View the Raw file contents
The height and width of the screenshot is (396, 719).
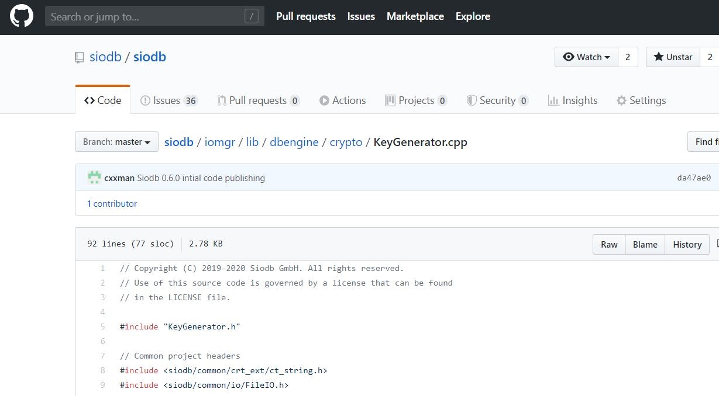click(x=608, y=244)
